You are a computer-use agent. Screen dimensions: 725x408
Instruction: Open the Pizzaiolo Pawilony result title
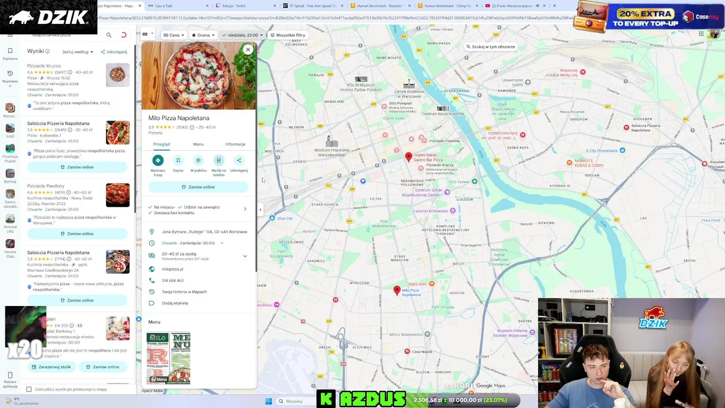(46, 186)
